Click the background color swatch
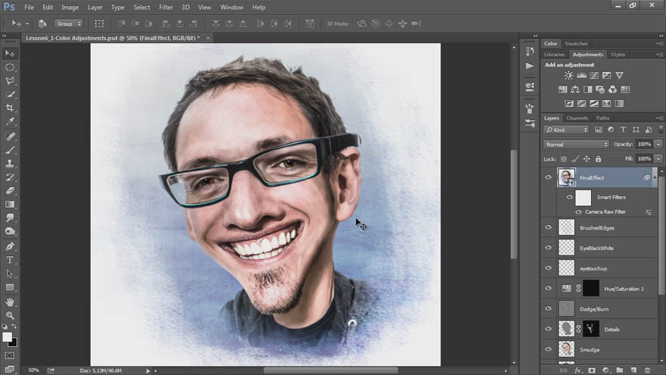Image resolution: width=666 pixels, height=375 pixels. pyautogui.click(x=14, y=342)
